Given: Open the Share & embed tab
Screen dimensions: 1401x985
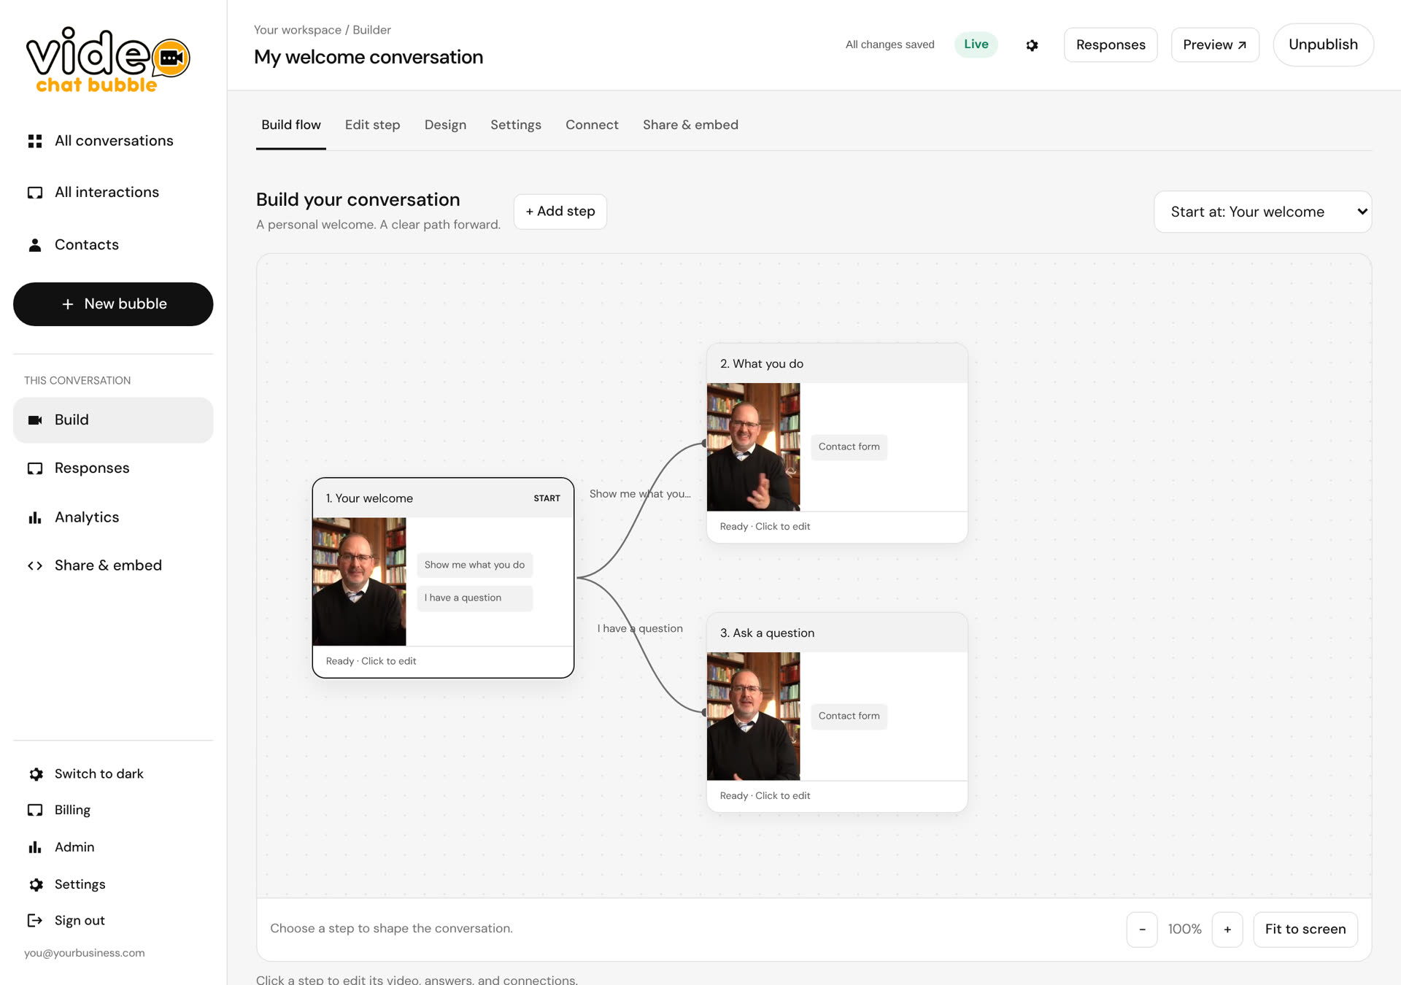Looking at the screenshot, I should coord(690,125).
